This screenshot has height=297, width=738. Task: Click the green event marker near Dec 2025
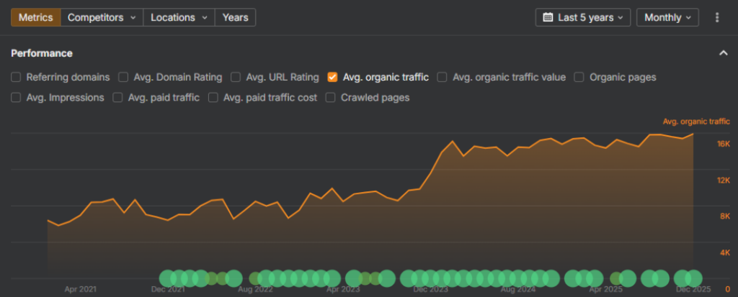693,278
